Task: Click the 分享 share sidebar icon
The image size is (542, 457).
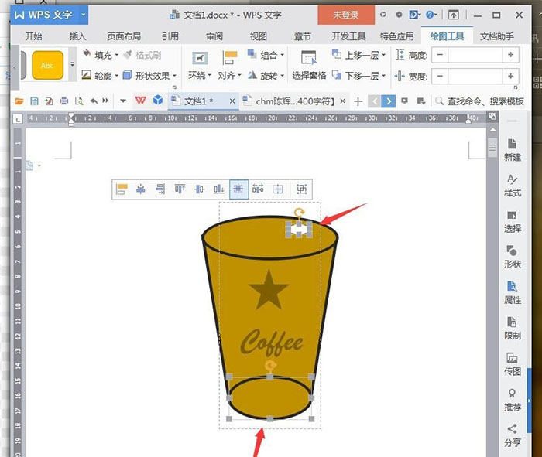Action: click(x=512, y=434)
